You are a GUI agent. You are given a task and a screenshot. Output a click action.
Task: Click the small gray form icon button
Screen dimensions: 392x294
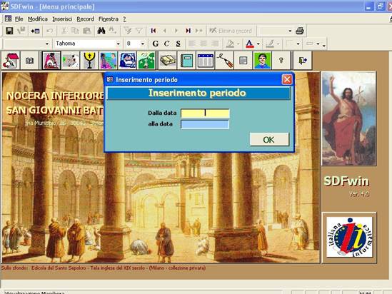243,61
